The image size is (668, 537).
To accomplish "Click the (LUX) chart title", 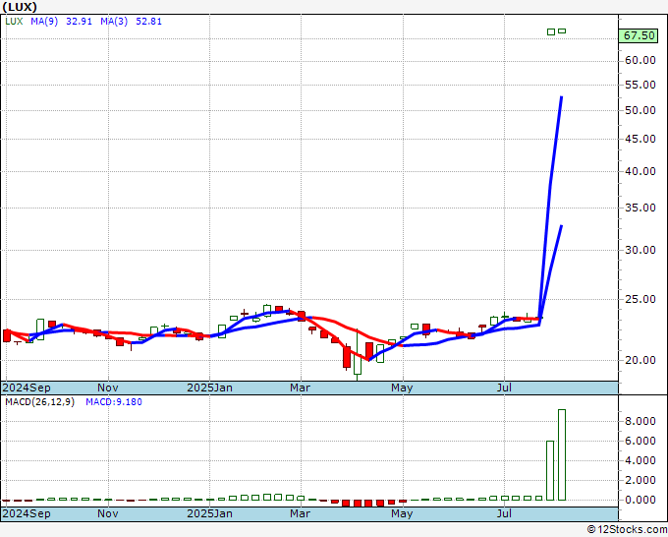I will 20,7.
